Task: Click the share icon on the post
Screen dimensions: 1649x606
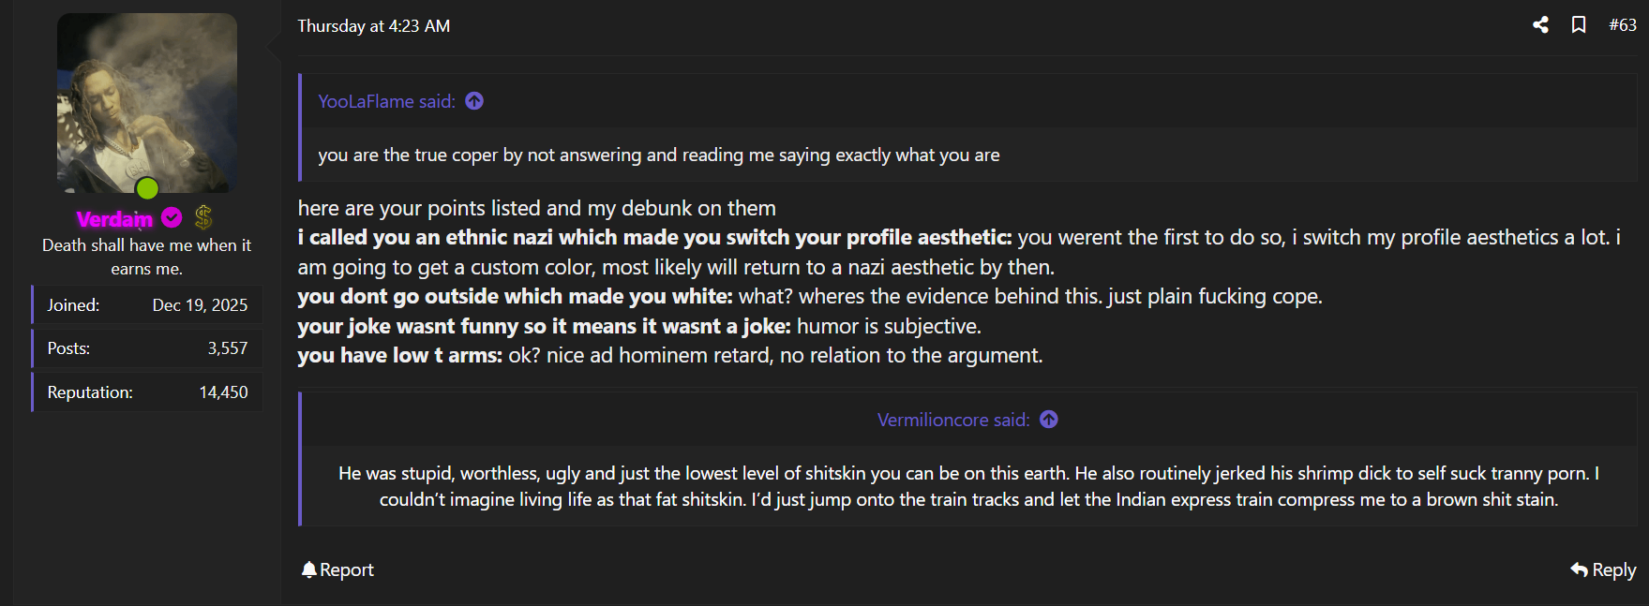Action: pyautogui.click(x=1540, y=25)
